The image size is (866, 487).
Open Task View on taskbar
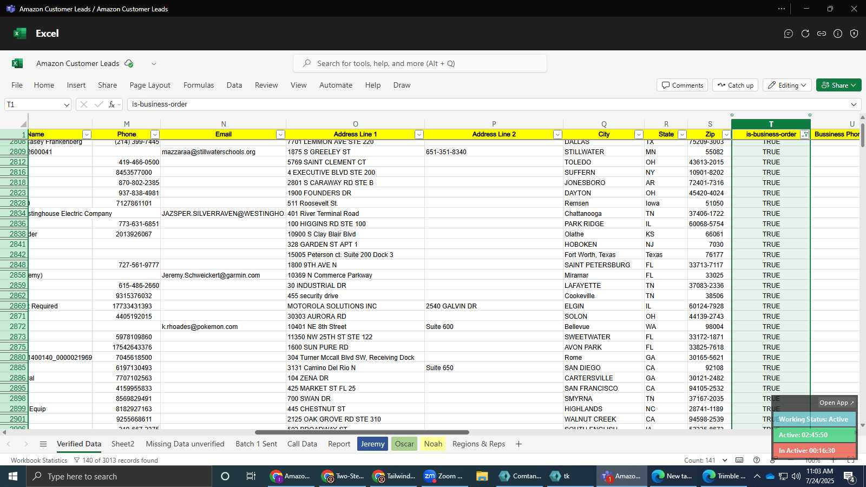pyautogui.click(x=251, y=476)
